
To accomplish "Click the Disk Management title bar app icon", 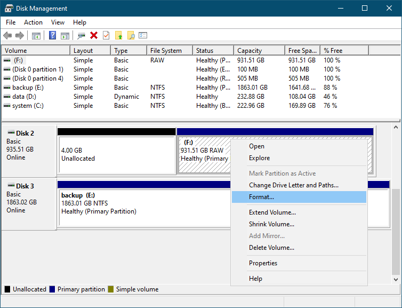I will tap(9, 8).
